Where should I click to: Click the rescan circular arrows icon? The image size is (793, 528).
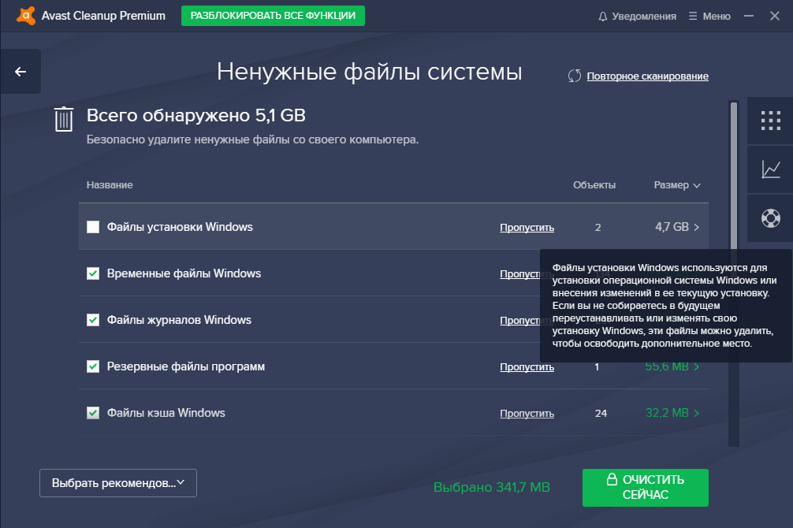pos(575,76)
